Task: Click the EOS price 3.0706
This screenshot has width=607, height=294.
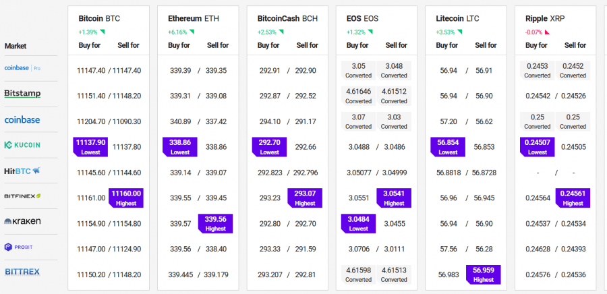Action: pos(359,249)
